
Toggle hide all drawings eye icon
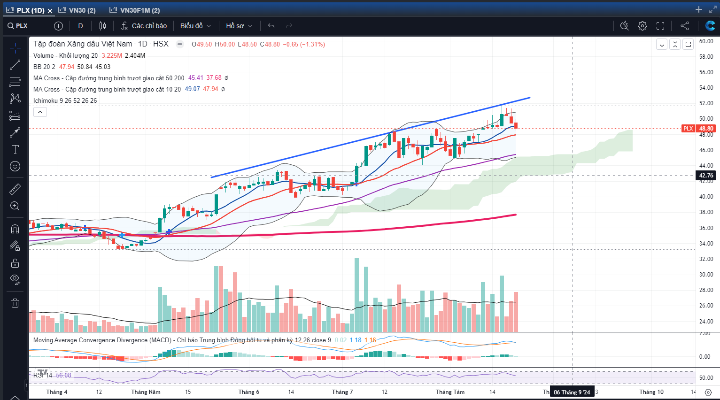15,280
